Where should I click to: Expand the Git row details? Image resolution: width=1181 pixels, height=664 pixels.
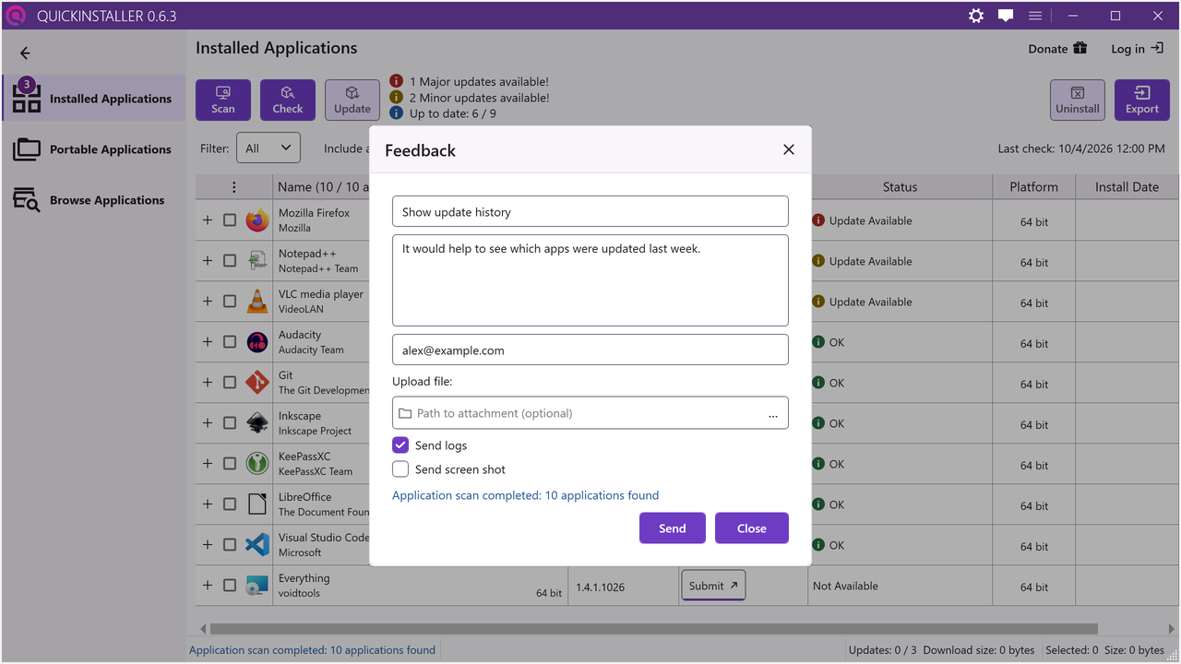208,383
